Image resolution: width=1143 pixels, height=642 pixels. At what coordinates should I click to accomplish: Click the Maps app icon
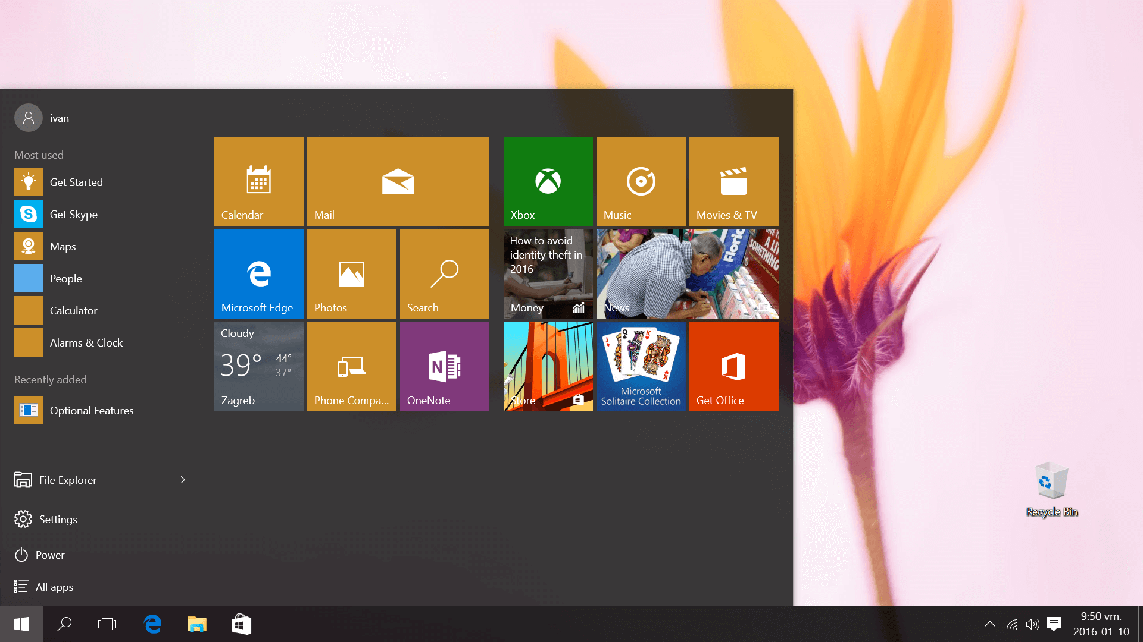tap(29, 246)
